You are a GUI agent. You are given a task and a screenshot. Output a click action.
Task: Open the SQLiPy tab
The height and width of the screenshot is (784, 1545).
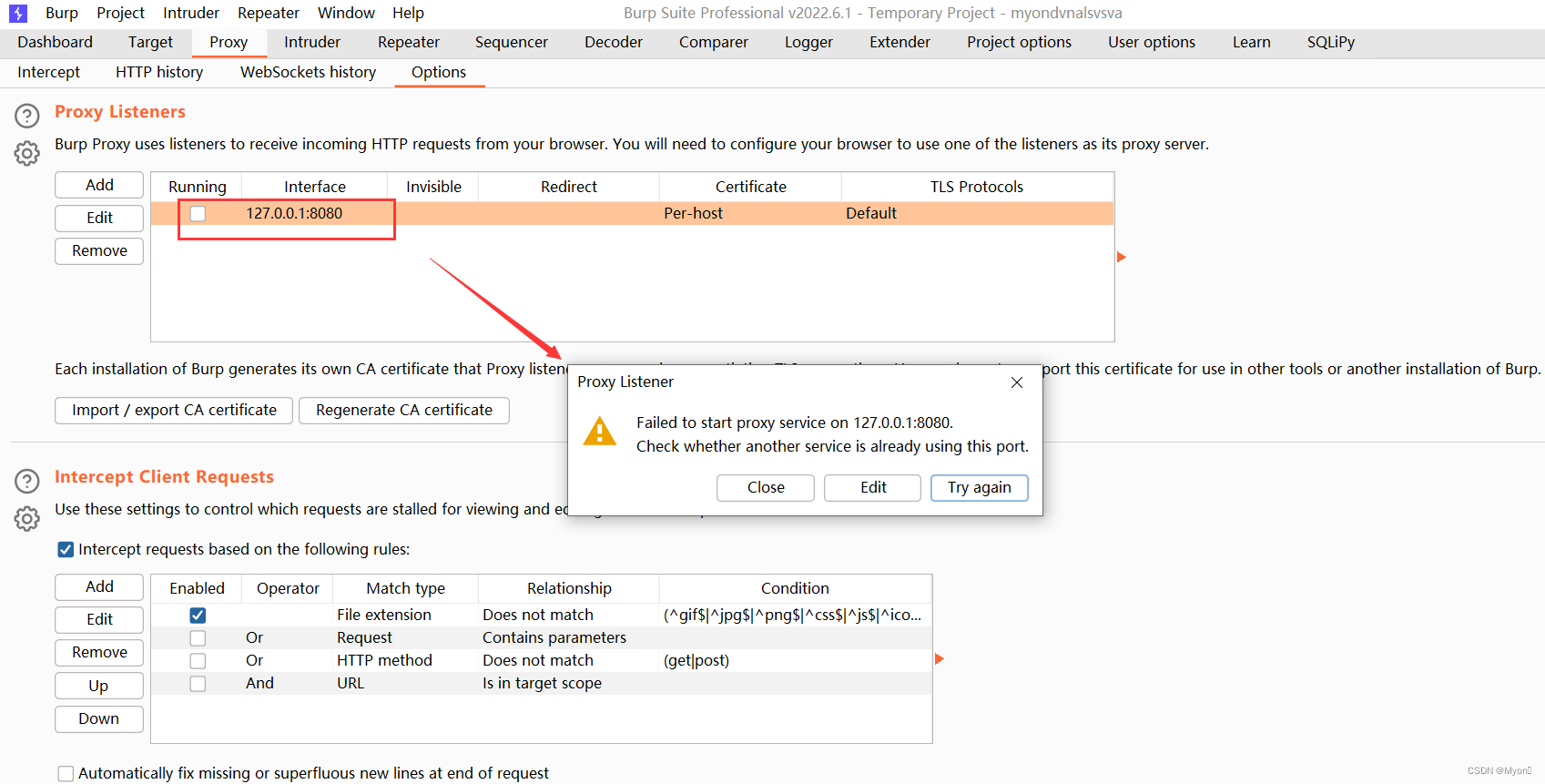(1331, 42)
